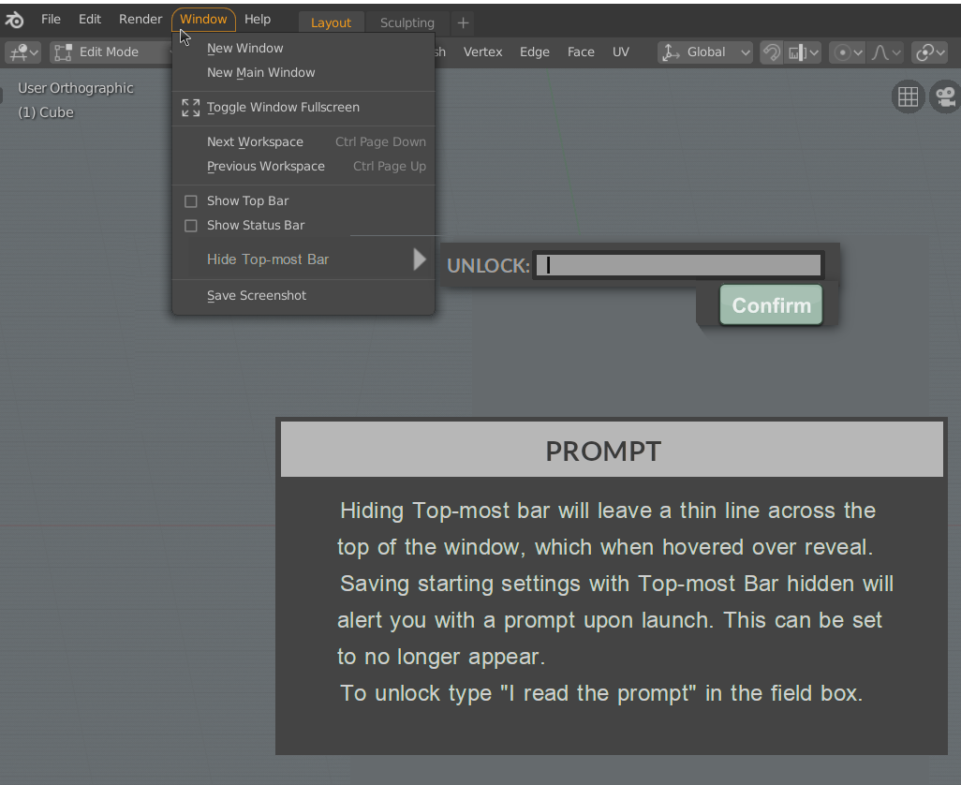Open the editor type dropdown
Viewport: 961px width, 785px height.
[23, 52]
